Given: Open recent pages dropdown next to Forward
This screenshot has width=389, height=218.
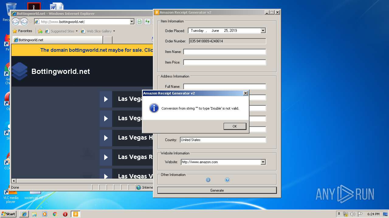Looking at the screenshot, I should 31,22.
